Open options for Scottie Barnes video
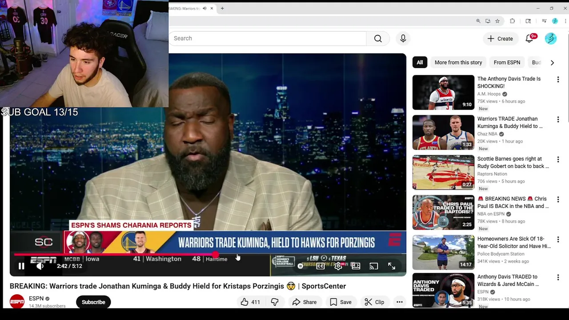The height and width of the screenshot is (320, 569). 558,160
